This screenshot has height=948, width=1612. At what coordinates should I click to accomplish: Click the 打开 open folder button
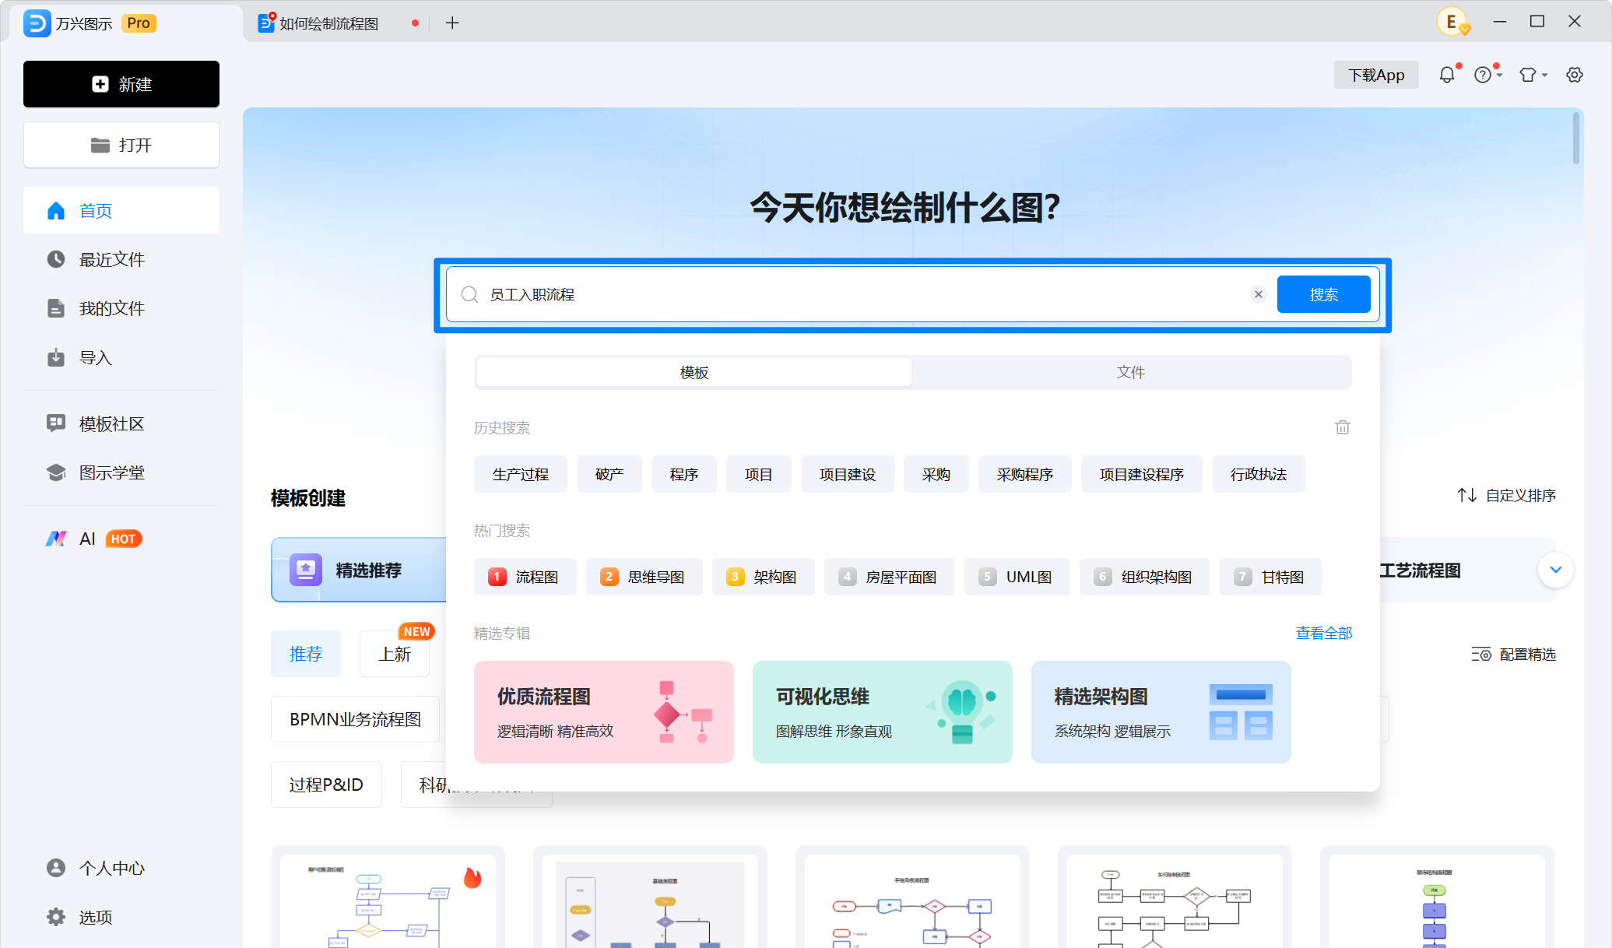pyautogui.click(x=121, y=145)
